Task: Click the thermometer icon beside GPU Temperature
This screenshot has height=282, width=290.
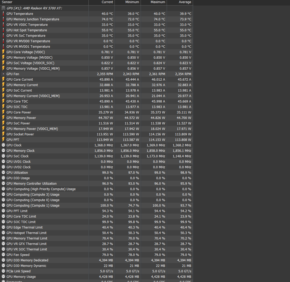Action: 3,14
